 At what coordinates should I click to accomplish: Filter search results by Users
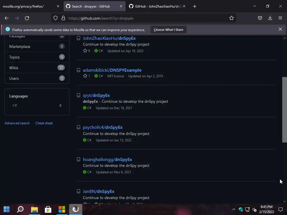coord(37,78)
